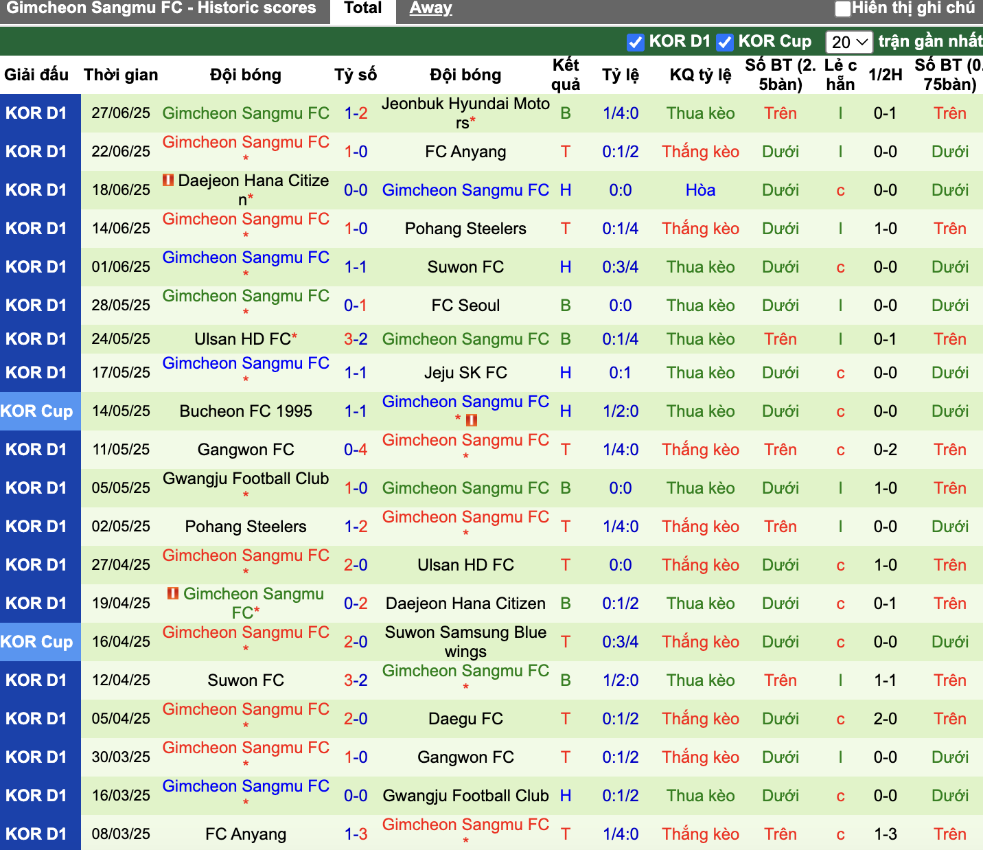Open the 20 recent matches dropdown
The width and height of the screenshot is (983, 850).
point(848,42)
